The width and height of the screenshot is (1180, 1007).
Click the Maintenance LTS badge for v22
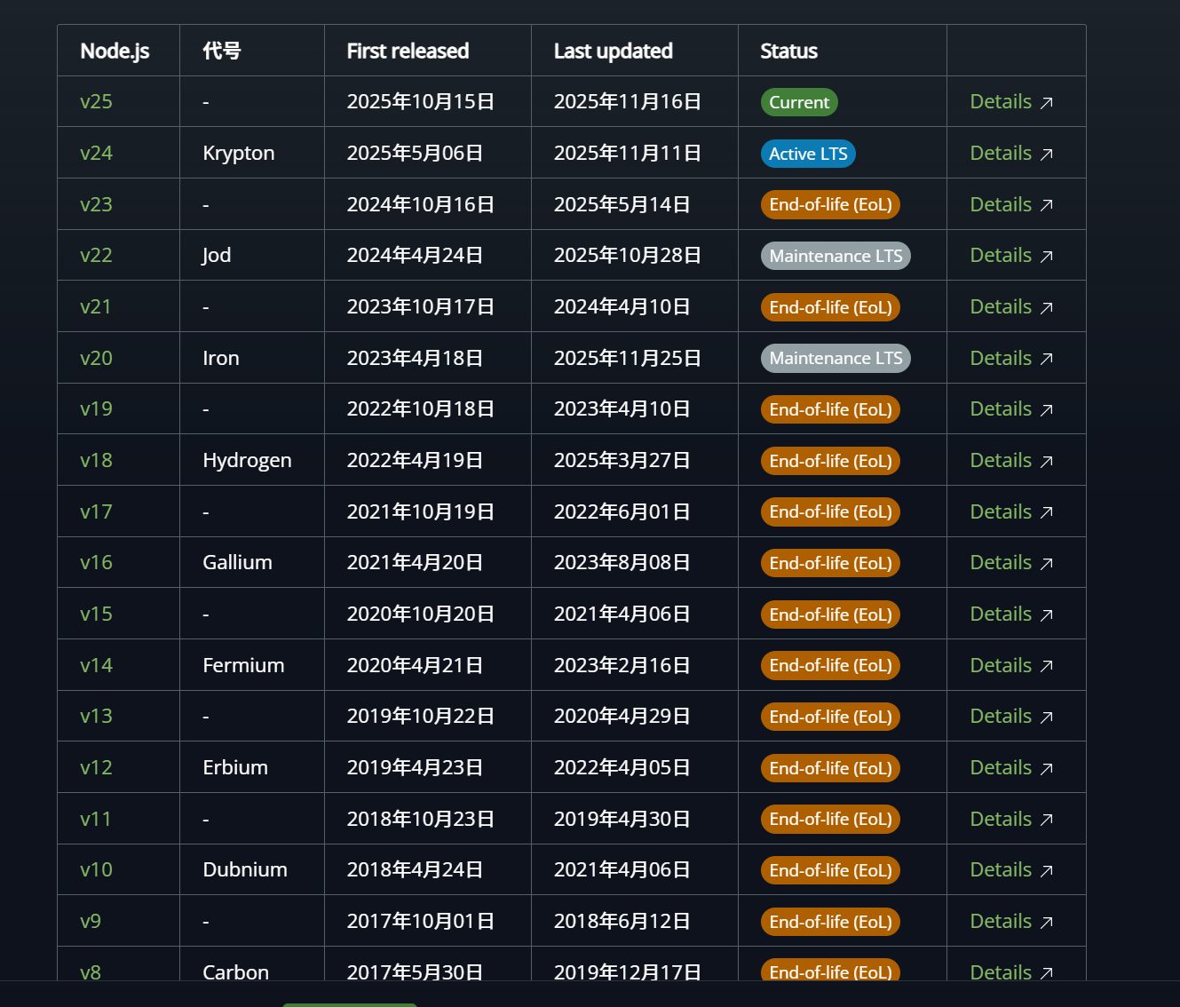tap(836, 256)
